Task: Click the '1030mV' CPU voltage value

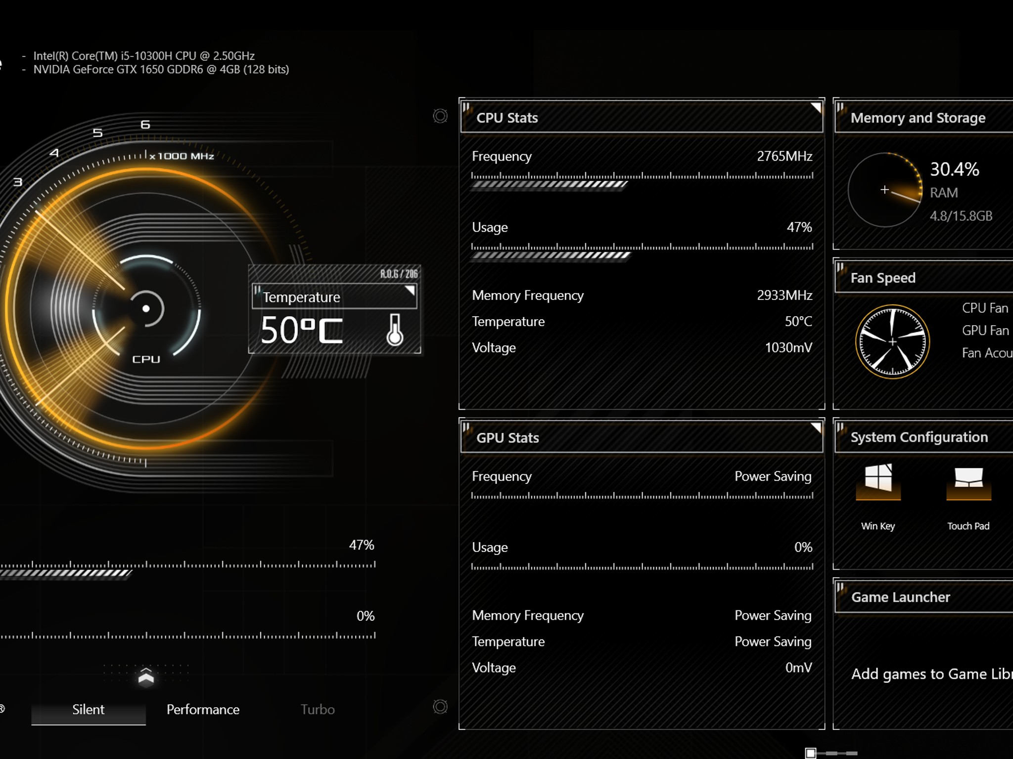Action: click(x=788, y=348)
